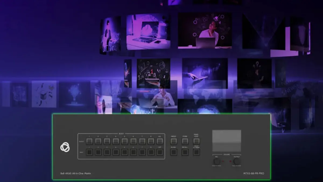Select output button 5
This screenshot has width=323, height=182.
point(125,141)
